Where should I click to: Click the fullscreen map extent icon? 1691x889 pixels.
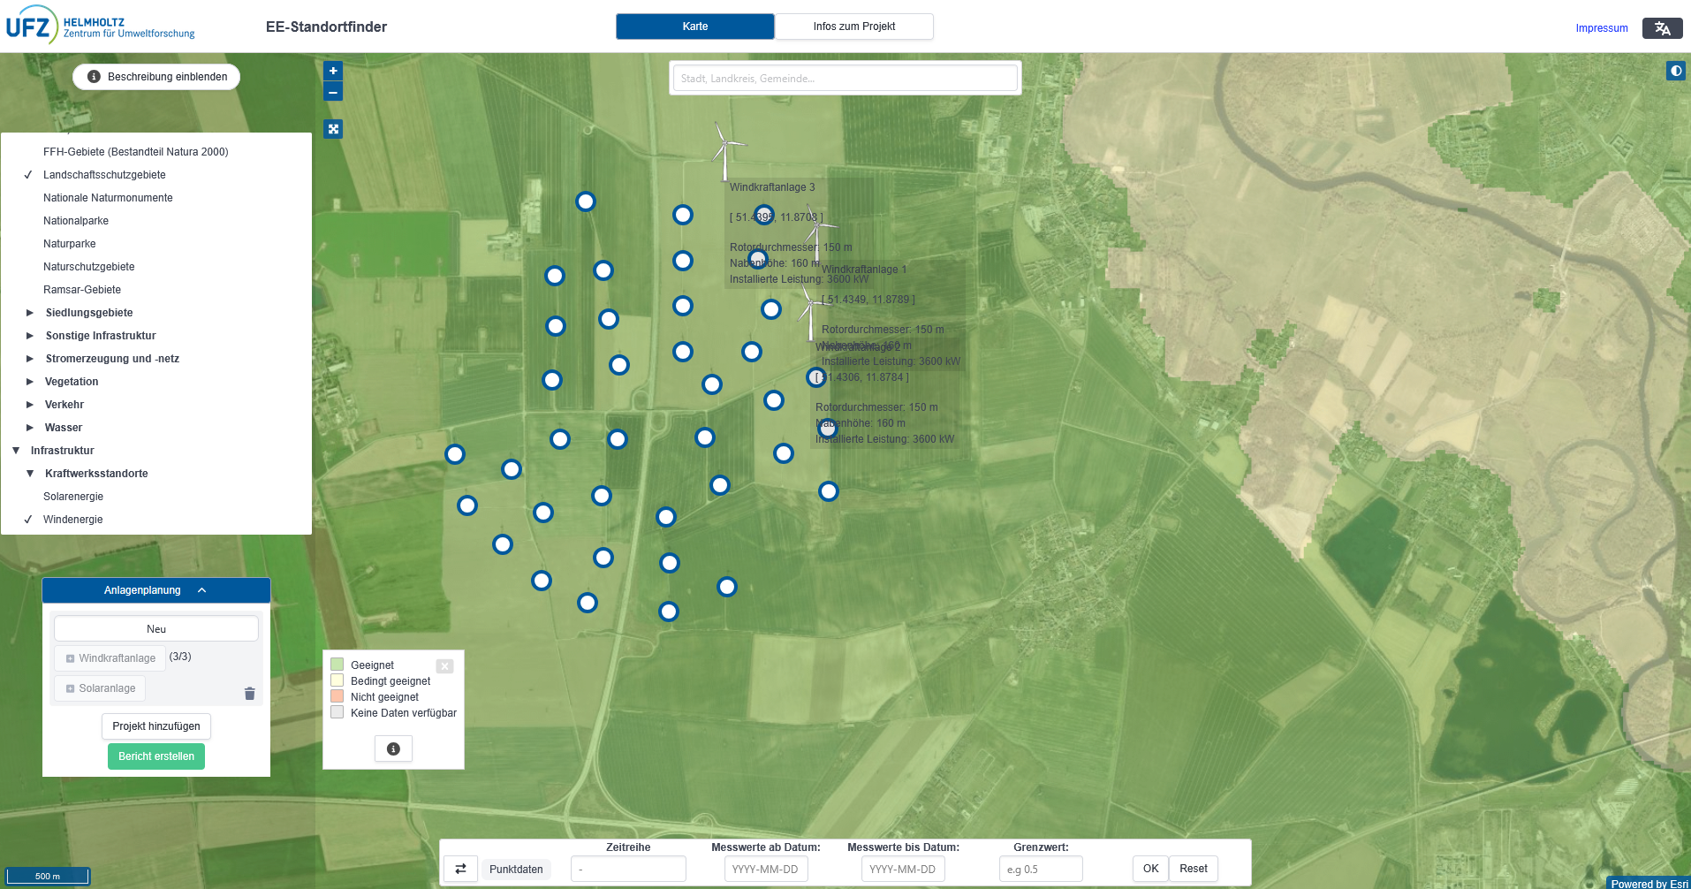333,129
